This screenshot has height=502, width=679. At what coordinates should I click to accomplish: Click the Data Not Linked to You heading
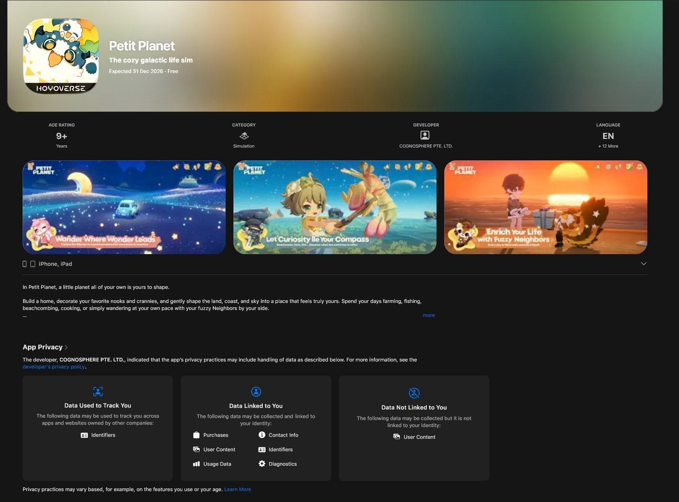point(414,408)
